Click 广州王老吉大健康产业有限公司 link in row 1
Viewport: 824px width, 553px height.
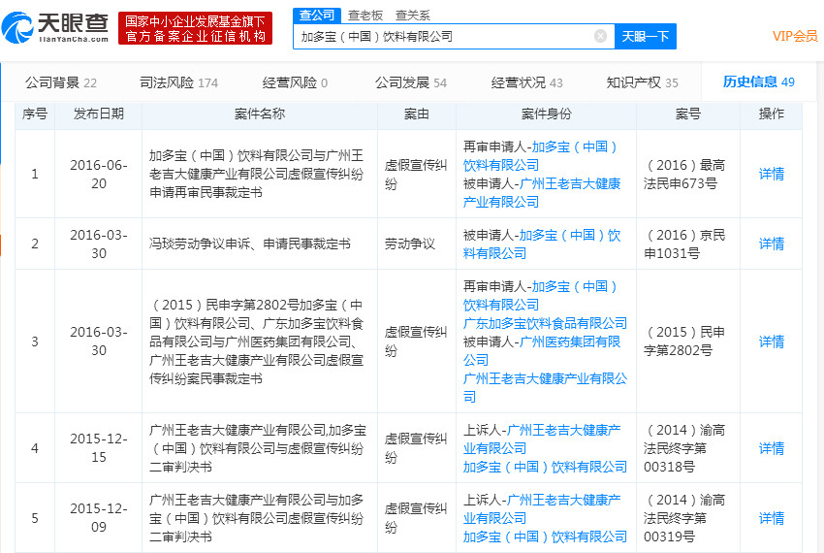pyautogui.click(x=542, y=192)
